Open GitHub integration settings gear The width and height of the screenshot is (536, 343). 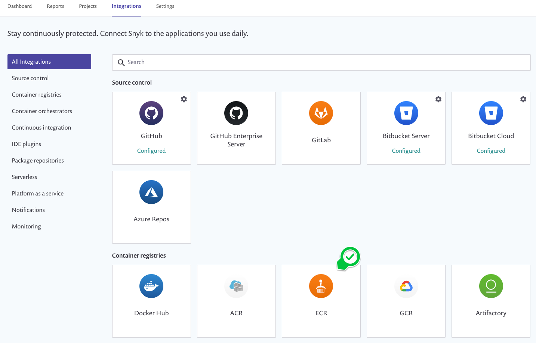pyautogui.click(x=184, y=99)
